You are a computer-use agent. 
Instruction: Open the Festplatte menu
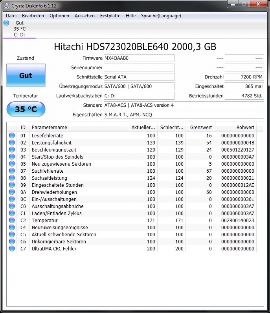tap(110, 16)
